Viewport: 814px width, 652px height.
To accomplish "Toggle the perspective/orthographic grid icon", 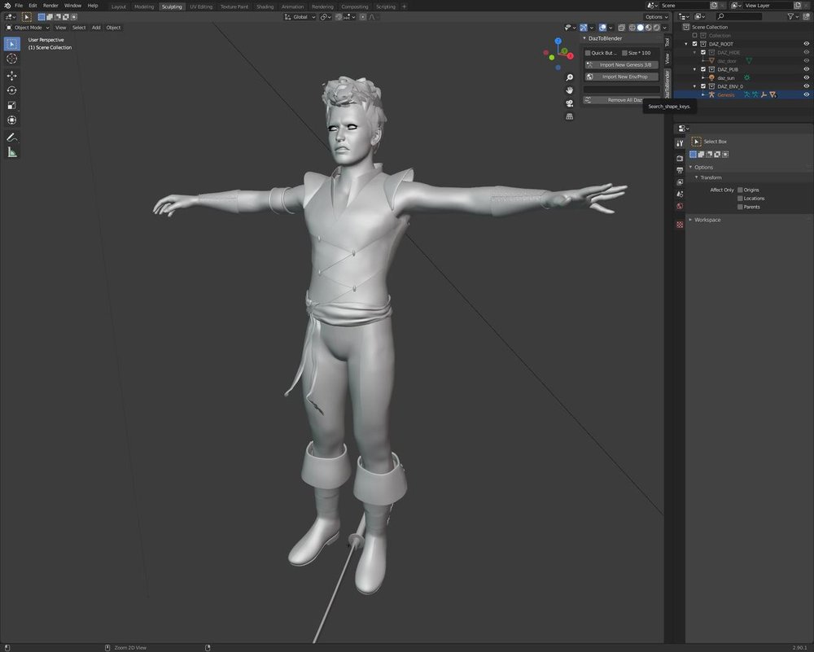I will [569, 116].
